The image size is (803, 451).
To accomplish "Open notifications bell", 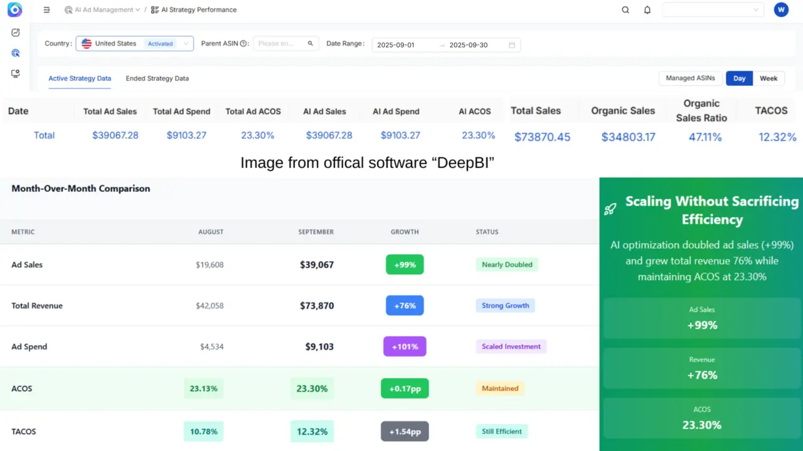I will (647, 10).
